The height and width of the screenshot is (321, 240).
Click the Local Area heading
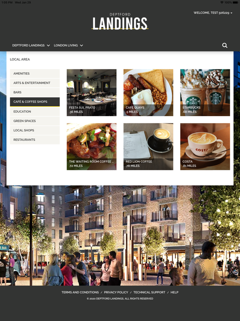pyautogui.click(x=20, y=59)
